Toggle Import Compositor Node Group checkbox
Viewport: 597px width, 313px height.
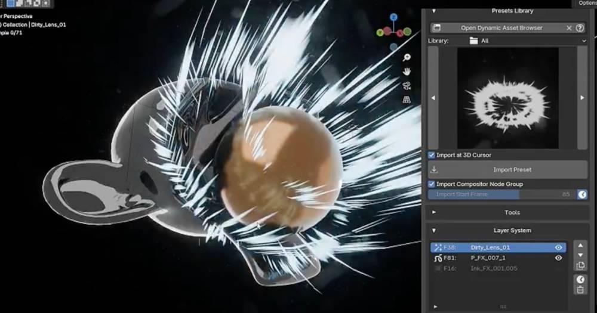tap(432, 184)
